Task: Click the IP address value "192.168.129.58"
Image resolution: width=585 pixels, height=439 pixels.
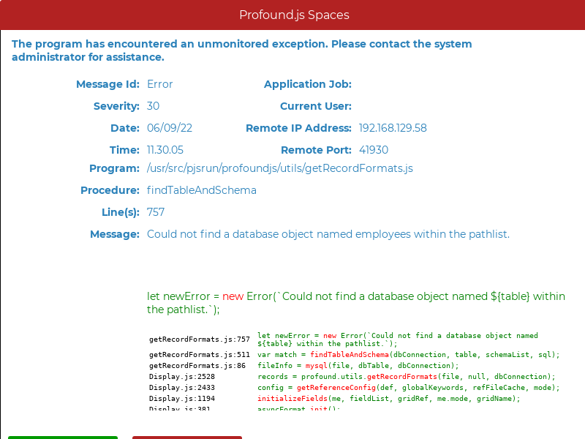Action: click(393, 128)
